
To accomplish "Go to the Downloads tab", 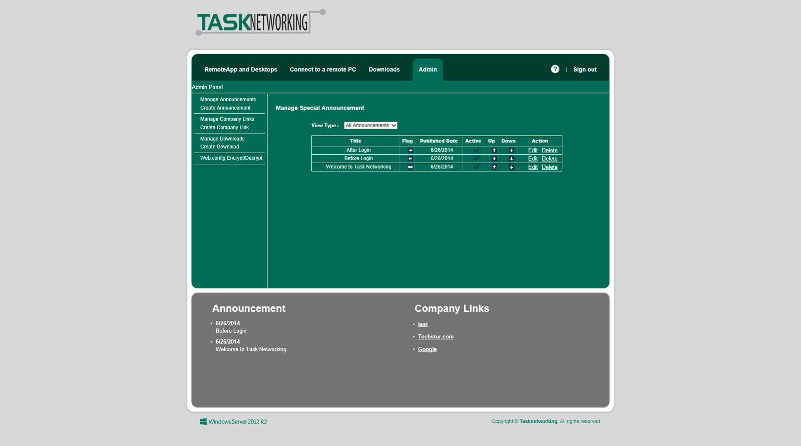I will point(384,70).
